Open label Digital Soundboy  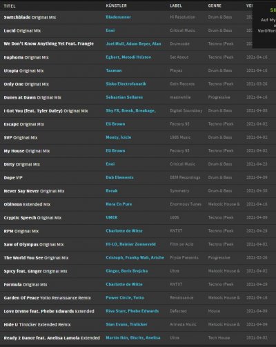click(x=186, y=110)
